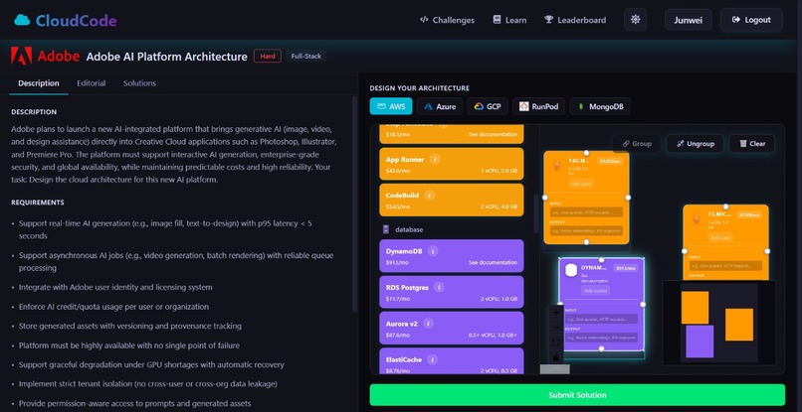
Task: Click the CloudCode cloud logo icon
Action: (x=23, y=21)
